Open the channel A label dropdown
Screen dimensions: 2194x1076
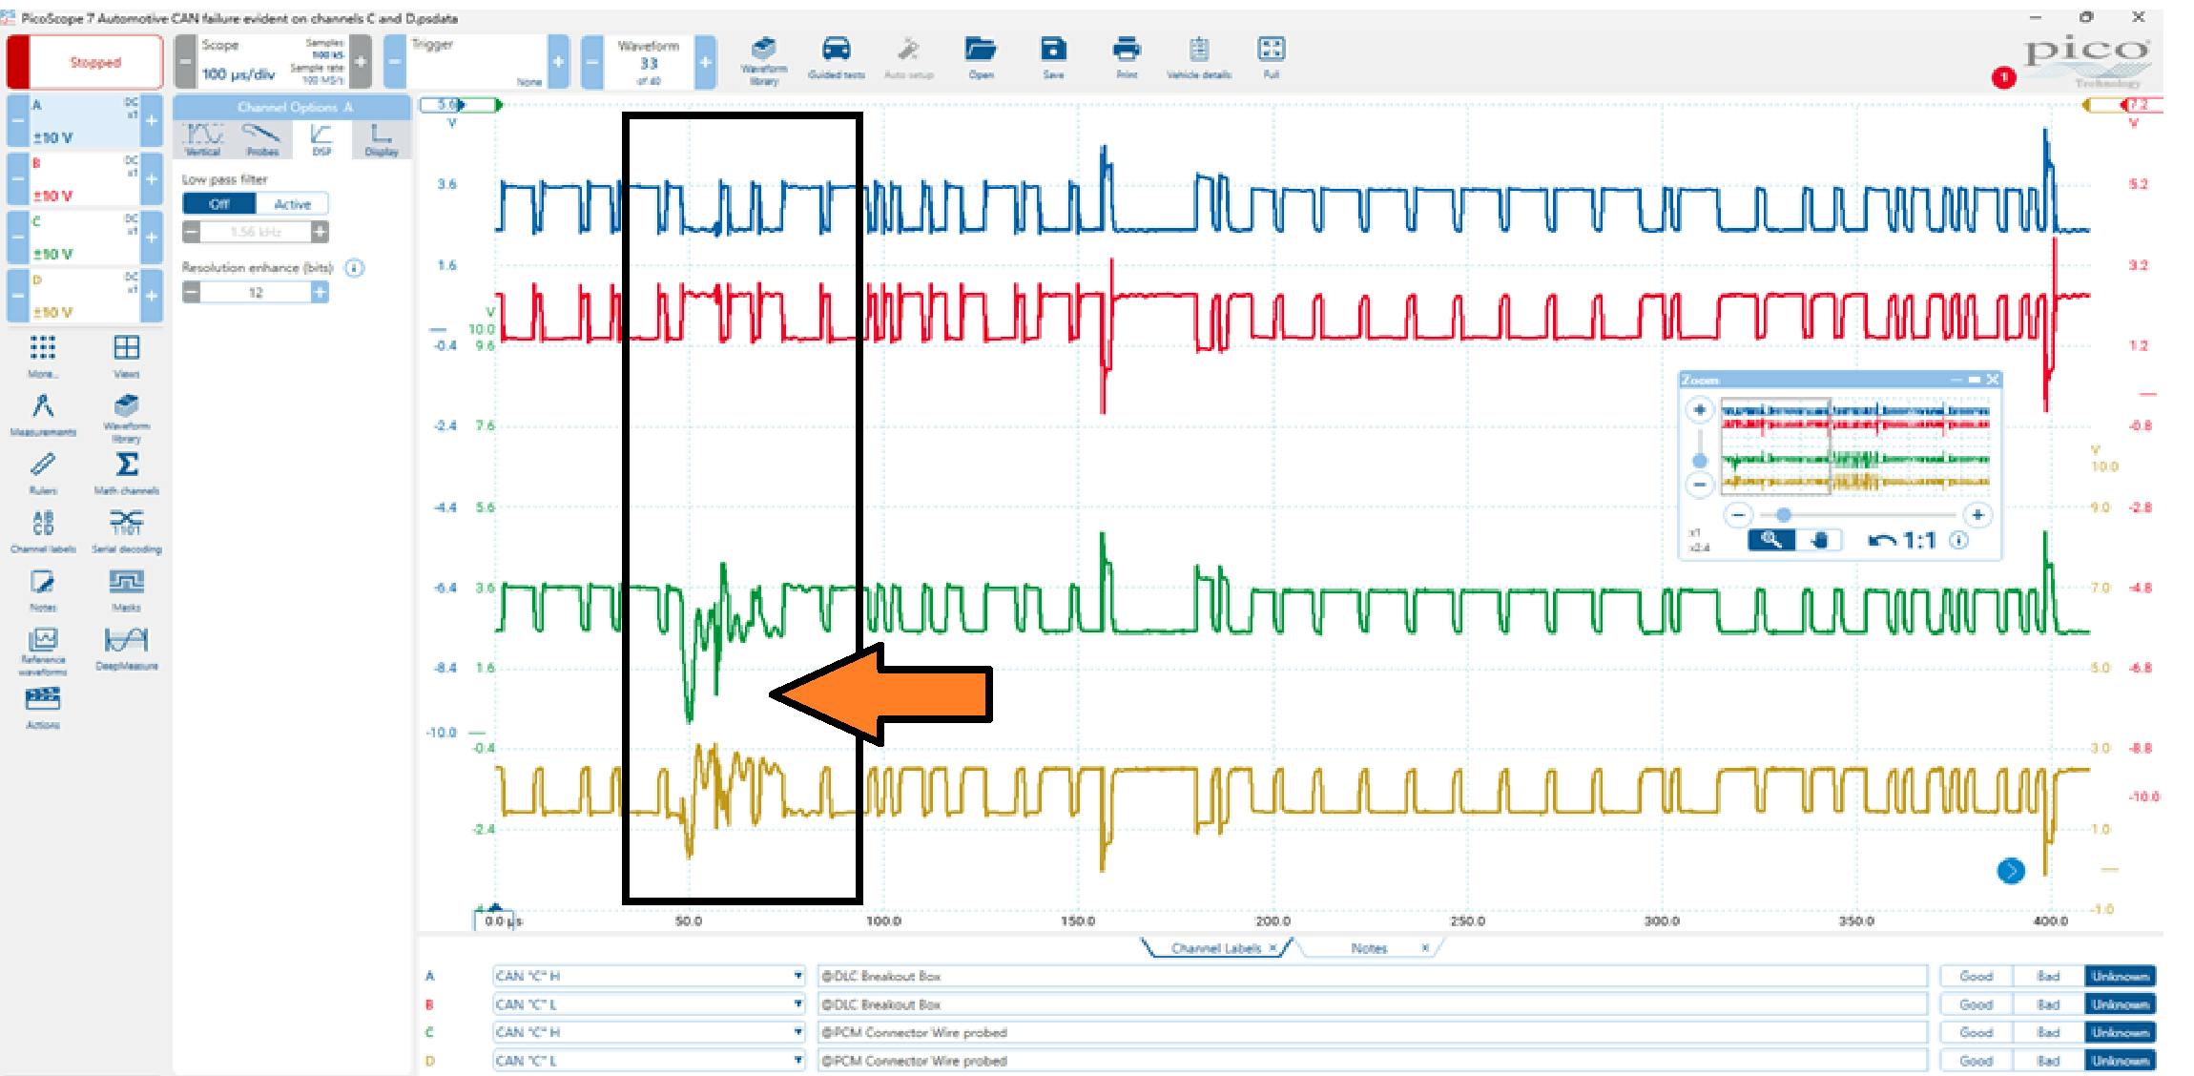click(797, 976)
